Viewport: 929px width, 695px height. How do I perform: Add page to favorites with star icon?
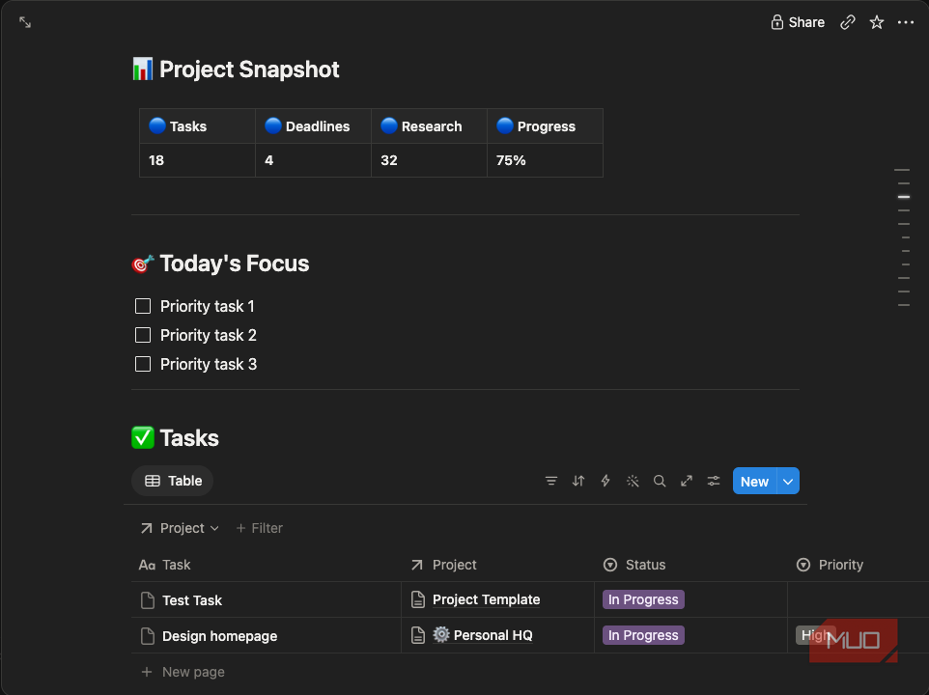pos(877,22)
